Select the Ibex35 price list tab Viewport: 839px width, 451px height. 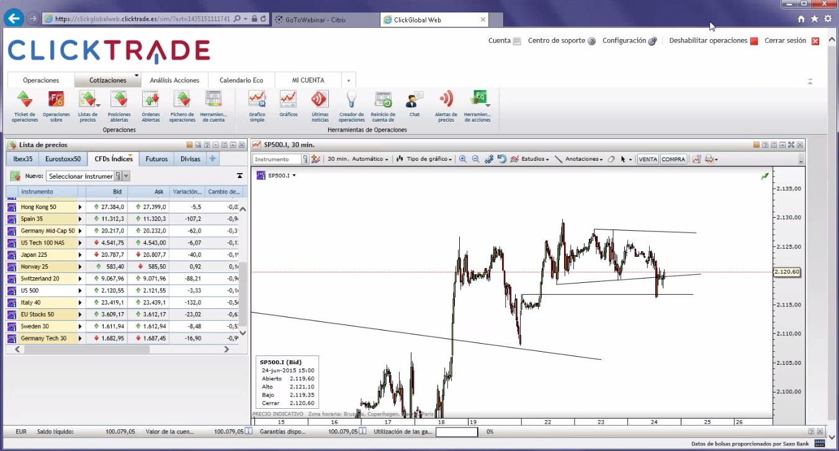tap(23, 159)
